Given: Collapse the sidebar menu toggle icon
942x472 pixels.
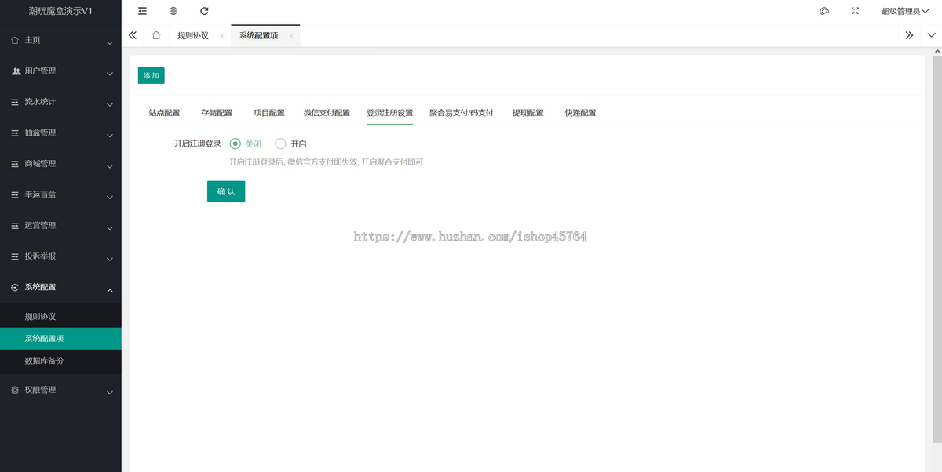Looking at the screenshot, I should coord(142,11).
